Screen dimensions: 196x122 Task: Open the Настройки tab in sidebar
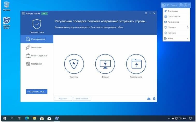pyautogui.click(x=37, y=64)
